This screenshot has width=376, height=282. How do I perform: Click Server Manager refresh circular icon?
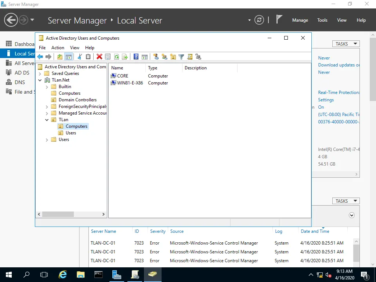[259, 20]
